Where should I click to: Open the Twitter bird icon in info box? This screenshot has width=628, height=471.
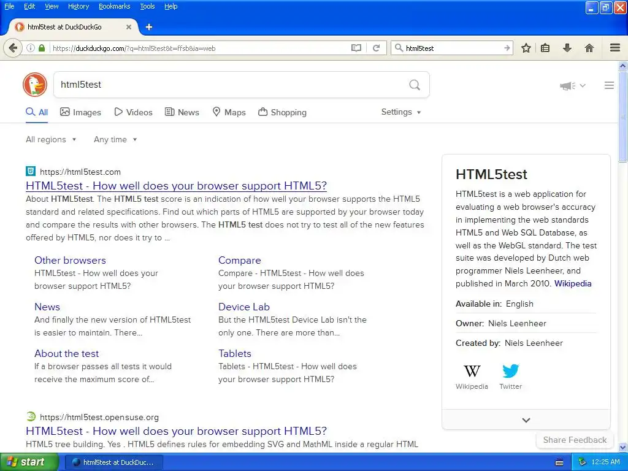511,371
